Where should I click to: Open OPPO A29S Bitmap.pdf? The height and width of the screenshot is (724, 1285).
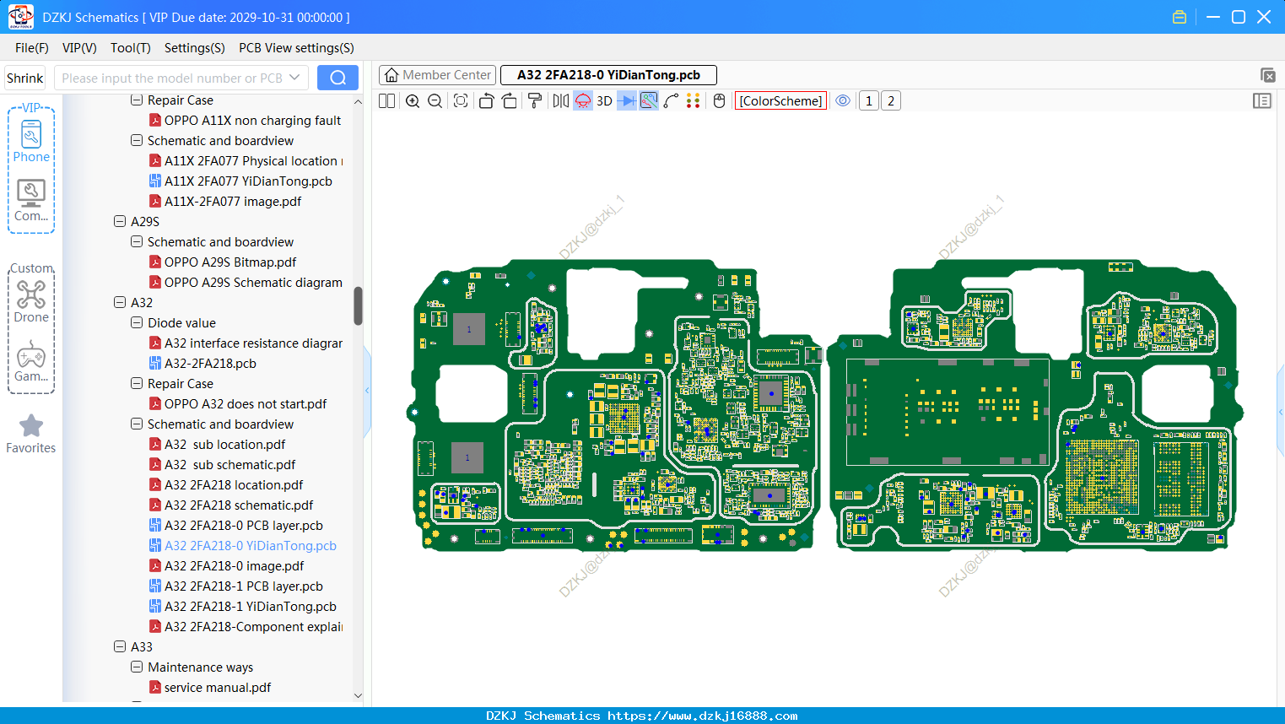(x=230, y=262)
